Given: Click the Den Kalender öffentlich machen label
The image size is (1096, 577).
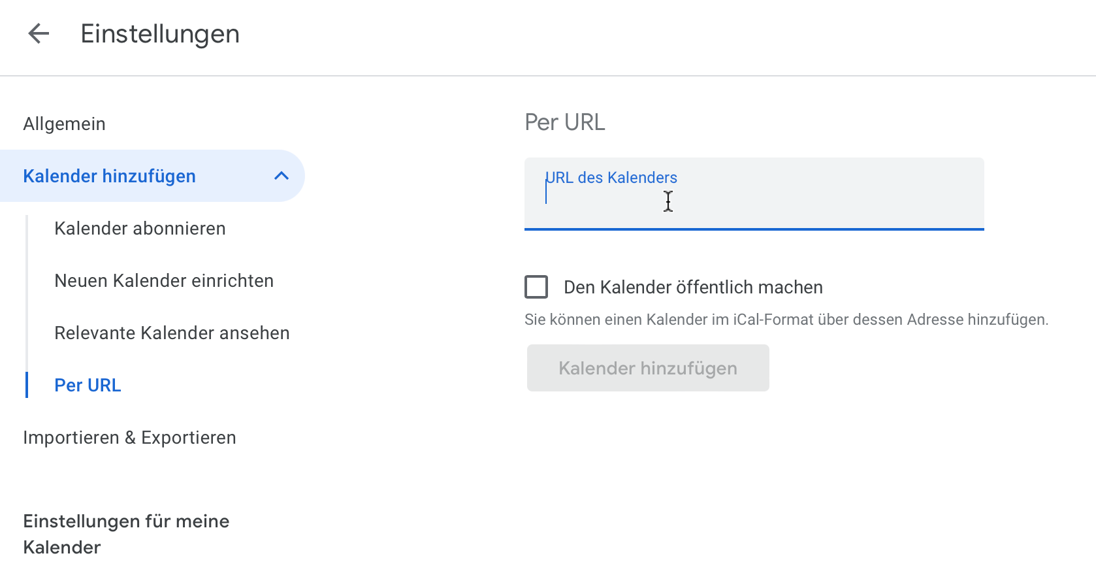Looking at the screenshot, I should [x=693, y=288].
